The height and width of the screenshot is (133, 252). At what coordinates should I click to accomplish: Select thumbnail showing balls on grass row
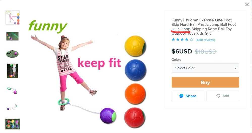pyautogui.click(x=12, y=36)
